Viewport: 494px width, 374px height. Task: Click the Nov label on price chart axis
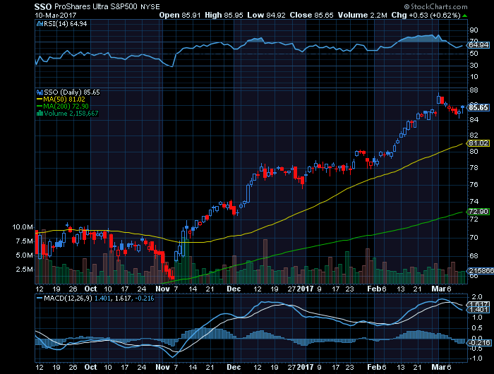162,289
